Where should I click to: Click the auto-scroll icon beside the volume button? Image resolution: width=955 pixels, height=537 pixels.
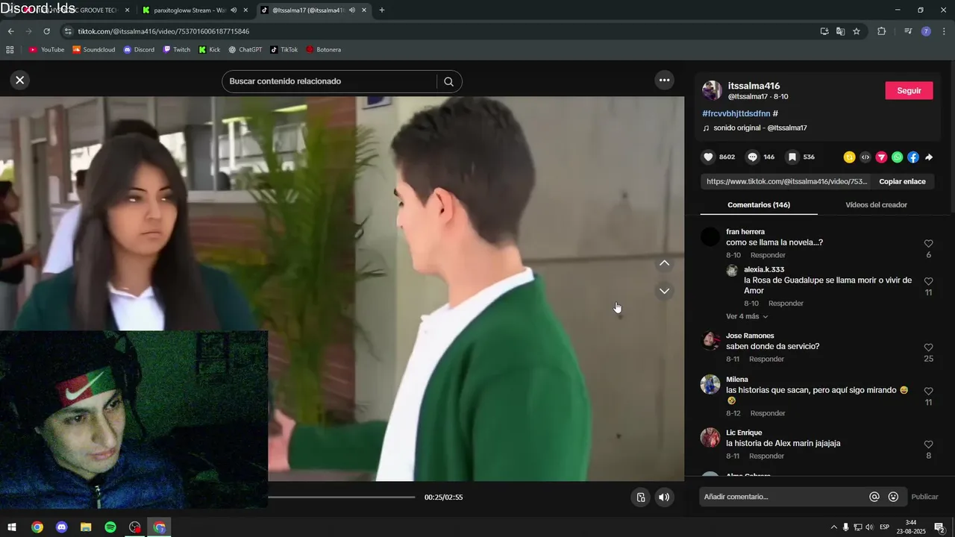point(640,497)
